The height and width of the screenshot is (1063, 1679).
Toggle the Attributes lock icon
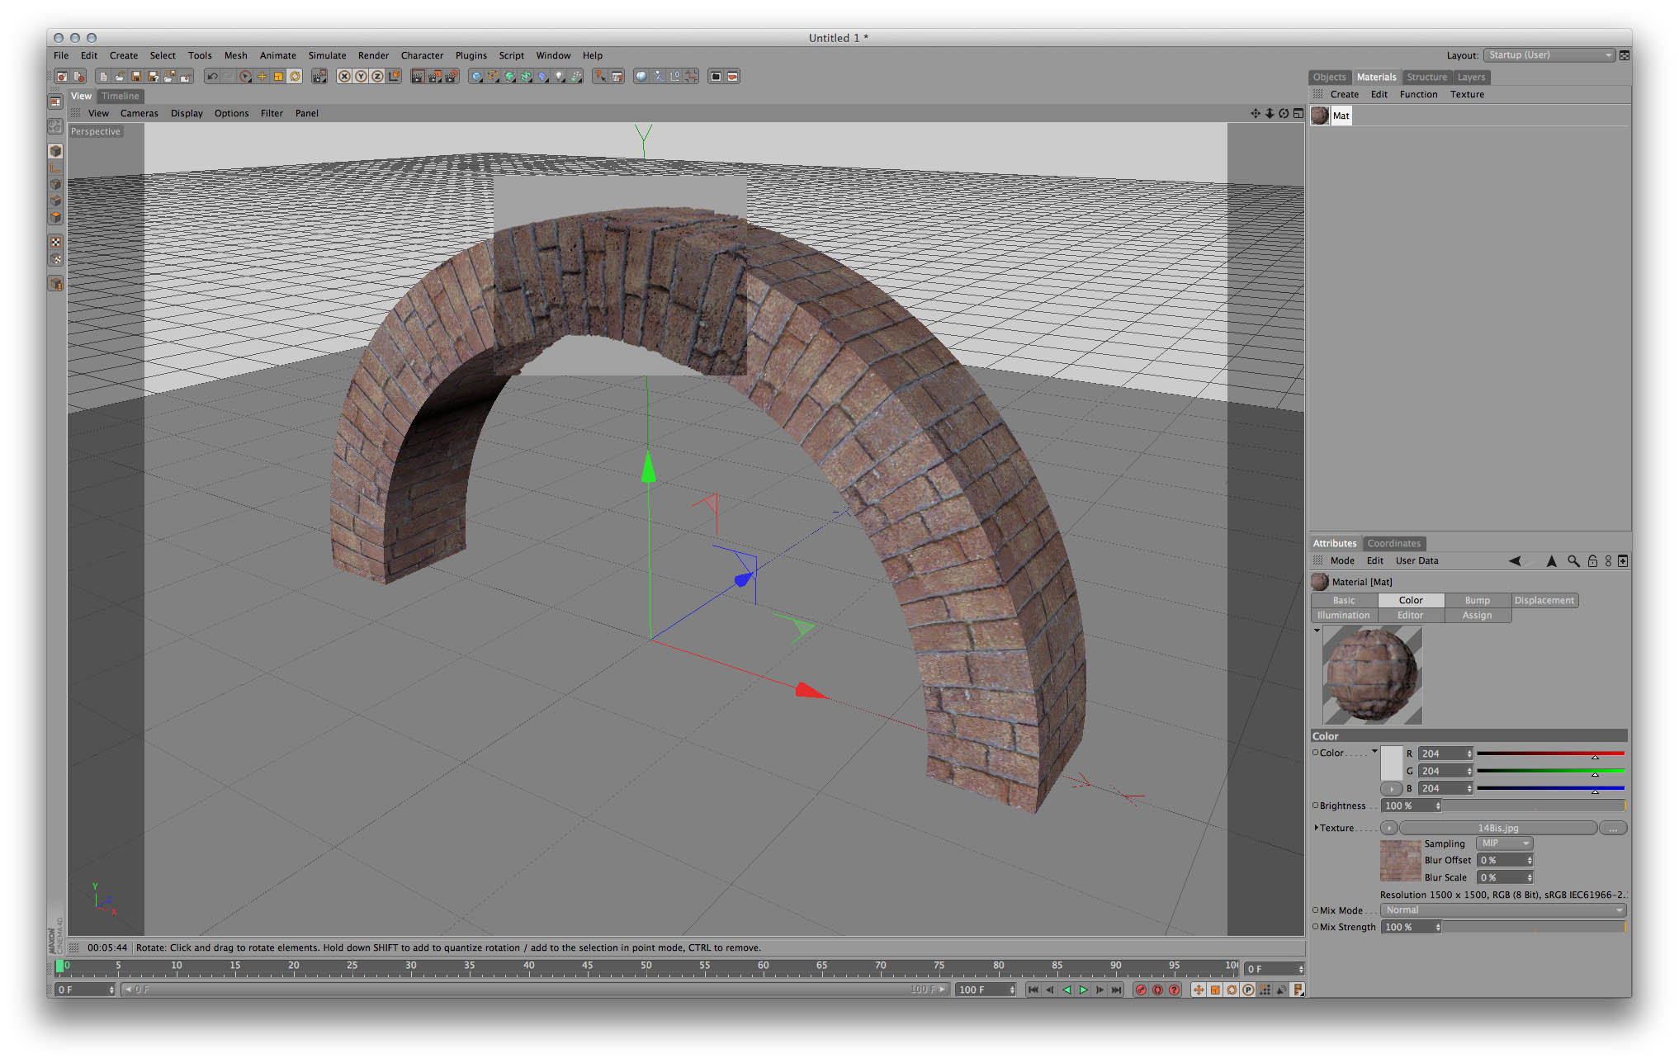[1592, 561]
